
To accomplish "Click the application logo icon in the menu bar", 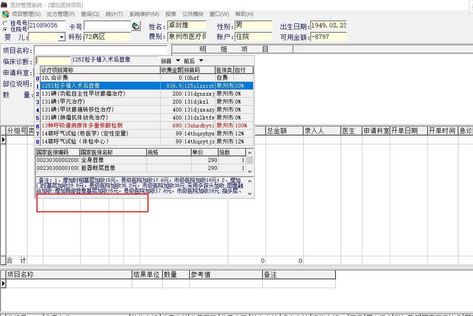I will pos(5,14).
